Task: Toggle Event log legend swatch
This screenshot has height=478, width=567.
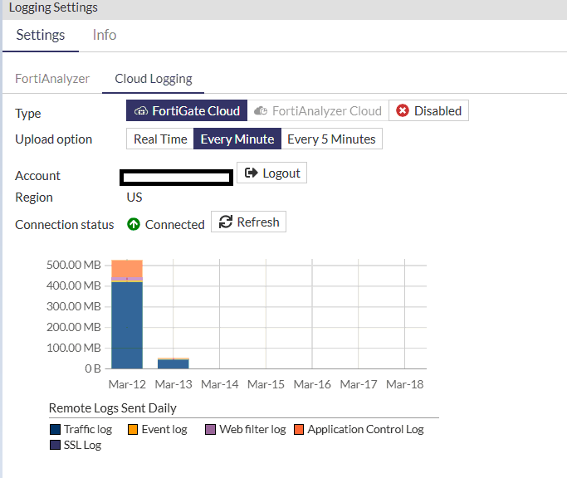Action: tap(133, 429)
